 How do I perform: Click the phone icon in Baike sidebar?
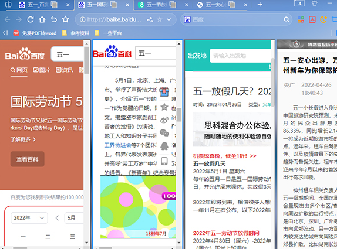164,161
